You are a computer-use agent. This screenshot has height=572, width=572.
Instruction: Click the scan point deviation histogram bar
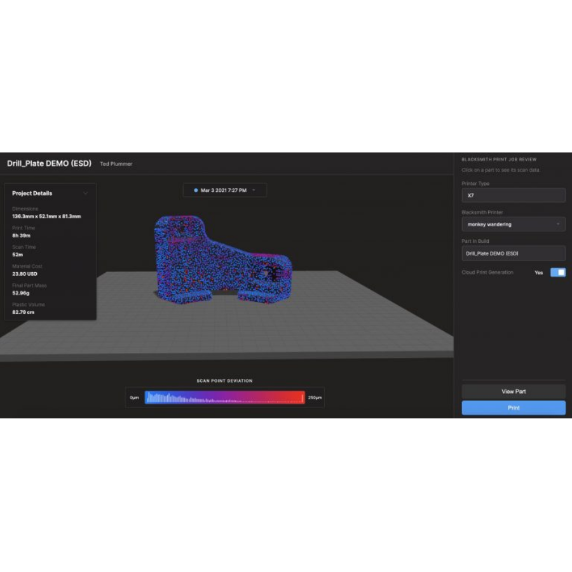click(x=224, y=398)
